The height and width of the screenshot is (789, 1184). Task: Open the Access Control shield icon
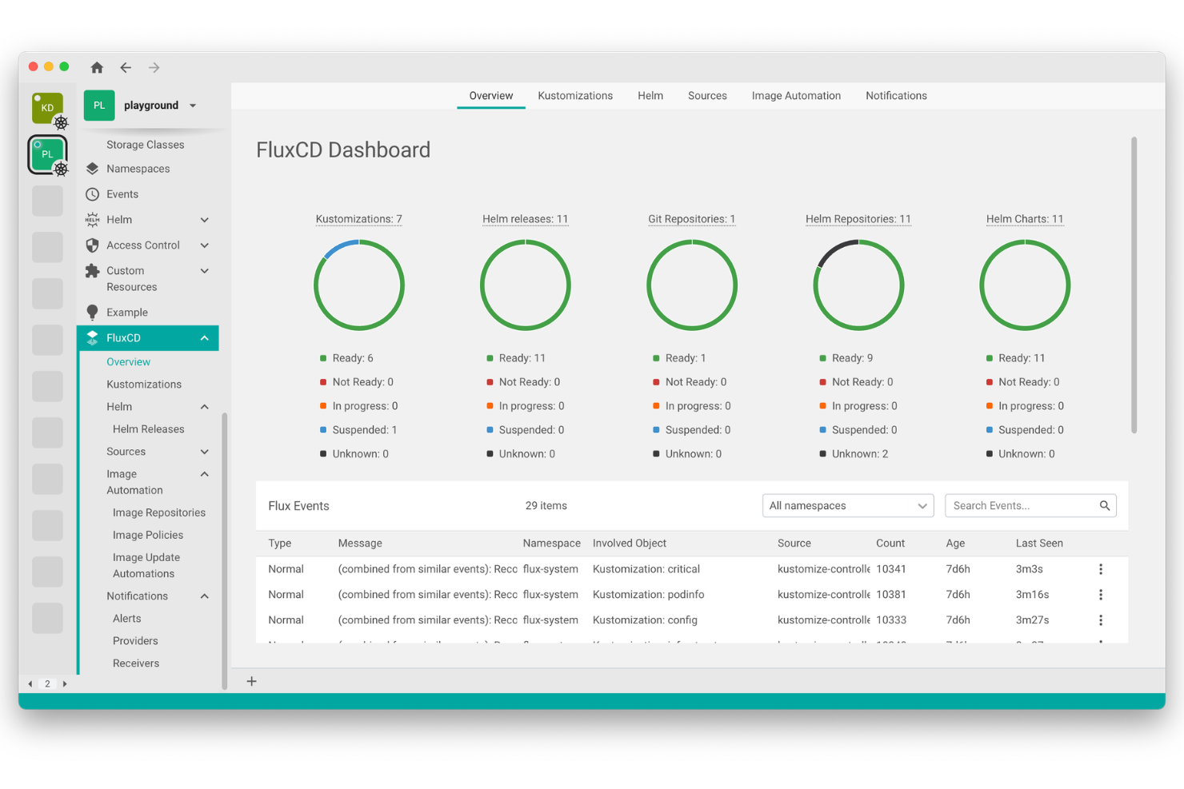[93, 245]
